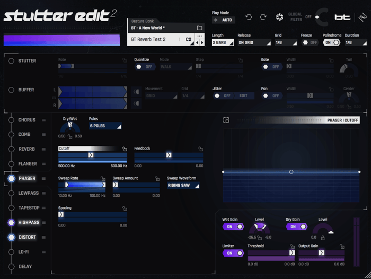The image size is (371, 279).
Task: Click the BT logo
Action: pos(342,17)
